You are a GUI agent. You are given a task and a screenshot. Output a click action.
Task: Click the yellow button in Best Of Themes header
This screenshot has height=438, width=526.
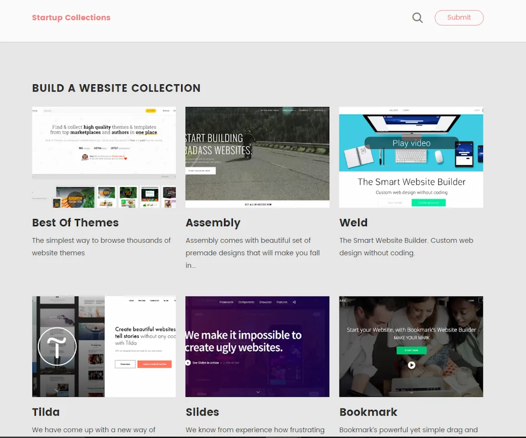(x=151, y=111)
